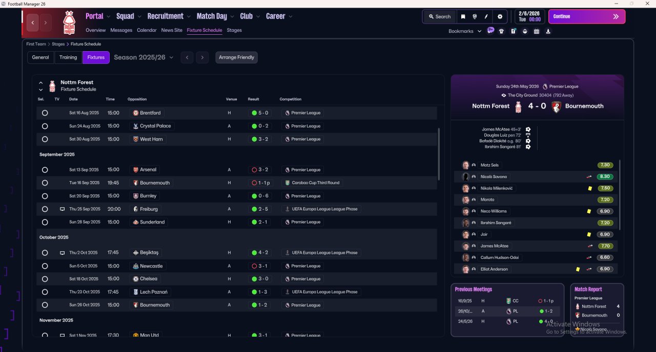This screenshot has width=656, height=352.
Task: Click Nicolò Savona's 8.30 rating badge
Action: pos(605,177)
